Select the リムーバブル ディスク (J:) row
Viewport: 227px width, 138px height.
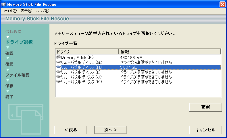click(138, 77)
